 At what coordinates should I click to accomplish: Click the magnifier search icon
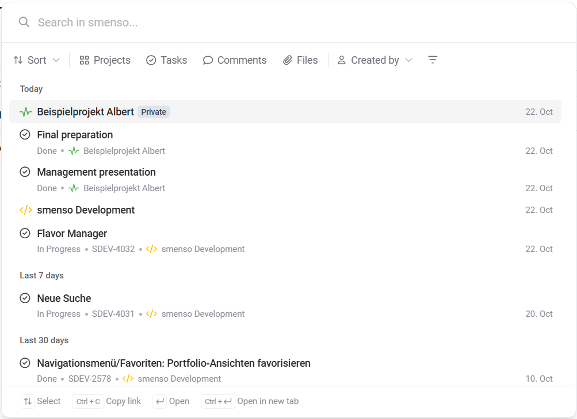24,22
